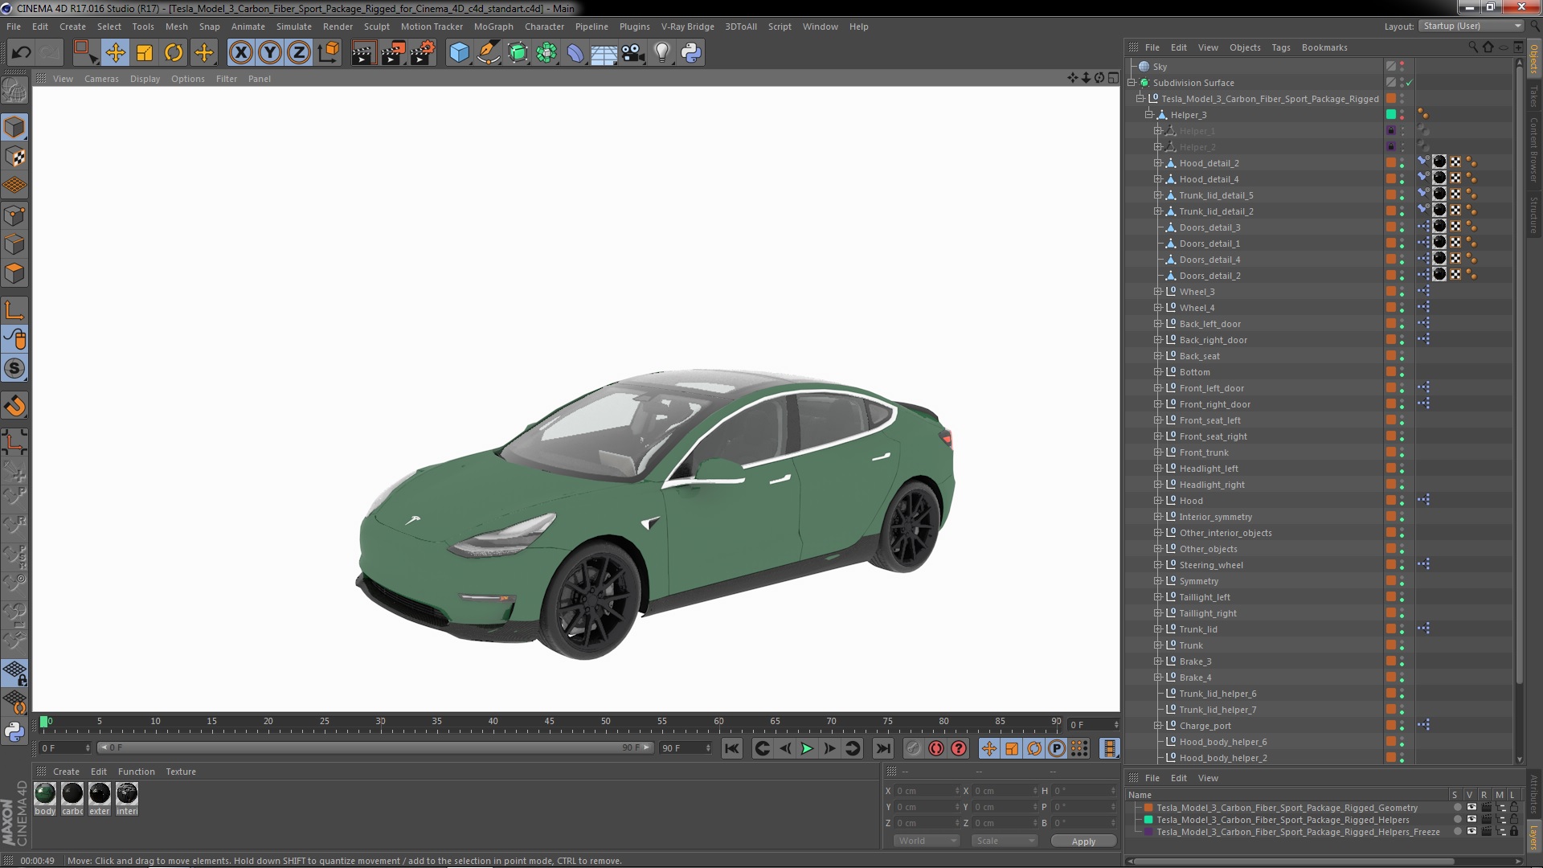
Task: Select the Move tool in top toolbar
Action: tap(115, 53)
